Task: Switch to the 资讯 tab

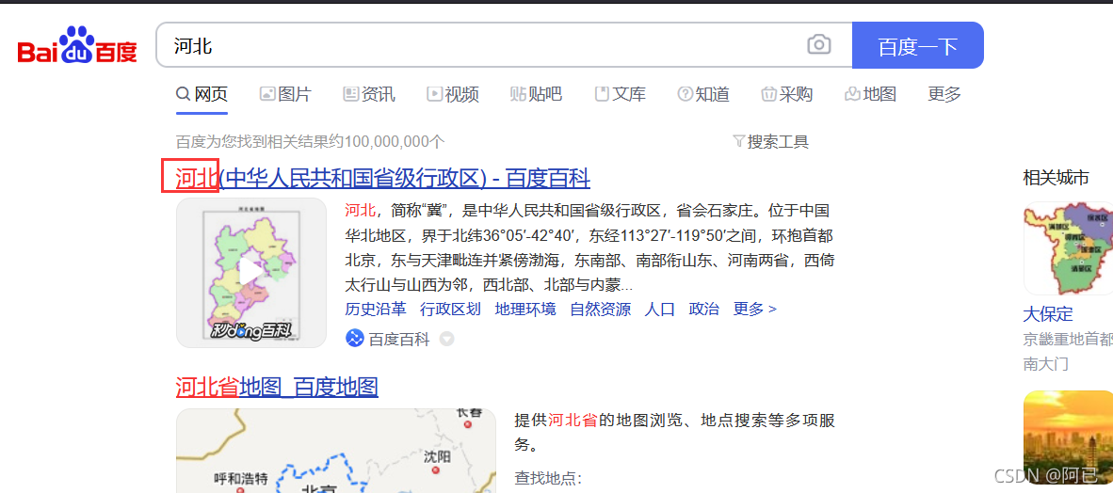Action: tap(369, 94)
